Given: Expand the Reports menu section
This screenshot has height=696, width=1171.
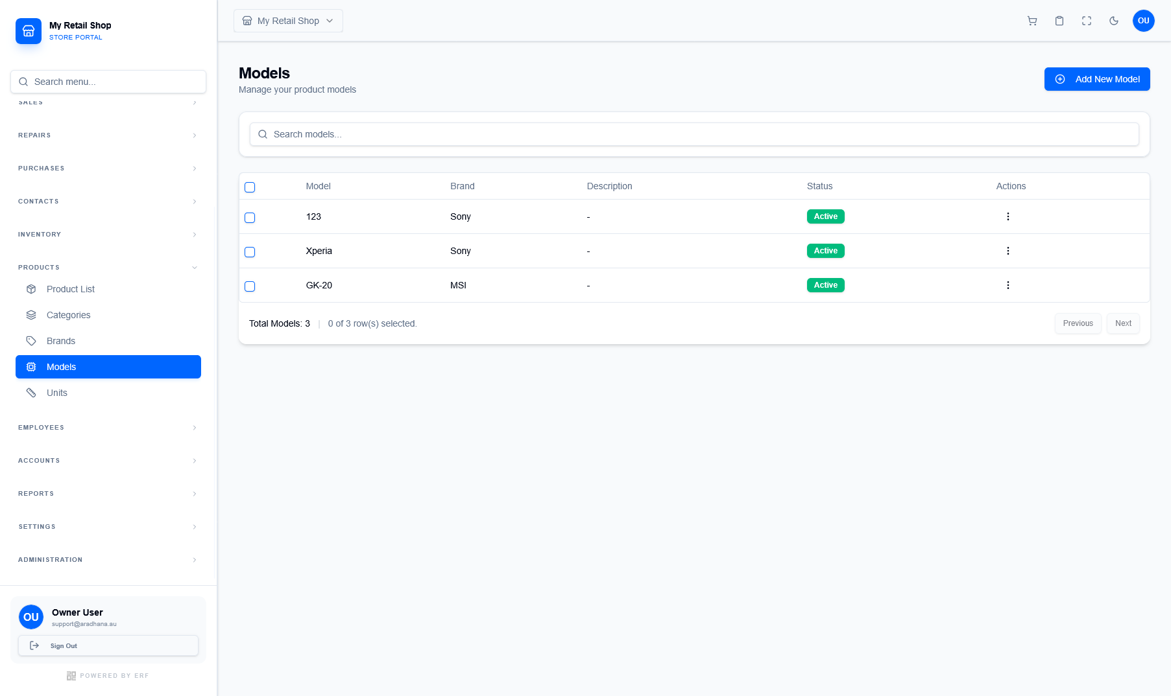Looking at the screenshot, I should point(108,494).
